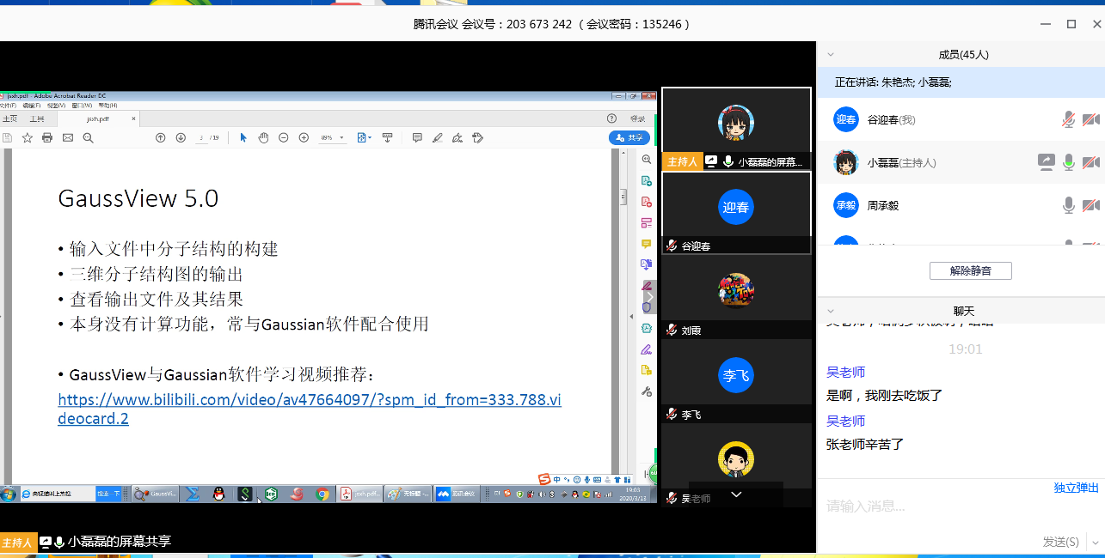Unmute microphone for 谷迎春 in member list
Viewport: 1105px width, 558px height.
click(1068, 119)
